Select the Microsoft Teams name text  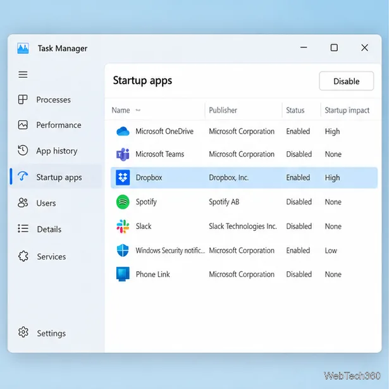(160, 154)
